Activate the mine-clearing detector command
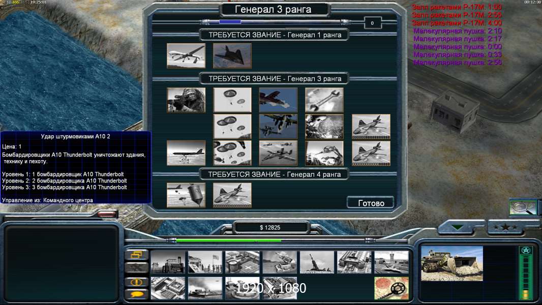 (x=392, y=288)
